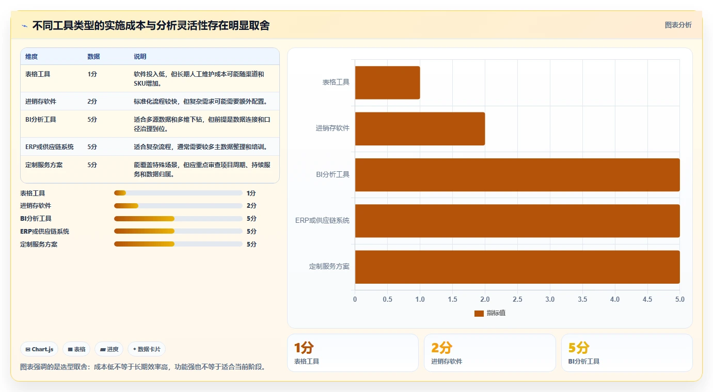Click the 图表分析 label in the header
This screenshot has height=392, width=713.
(678, 25)
